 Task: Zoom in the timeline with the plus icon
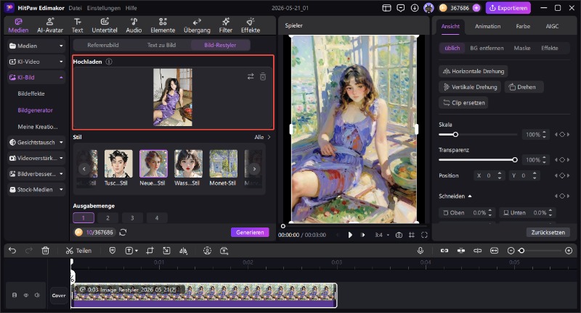tap(569, 251)
